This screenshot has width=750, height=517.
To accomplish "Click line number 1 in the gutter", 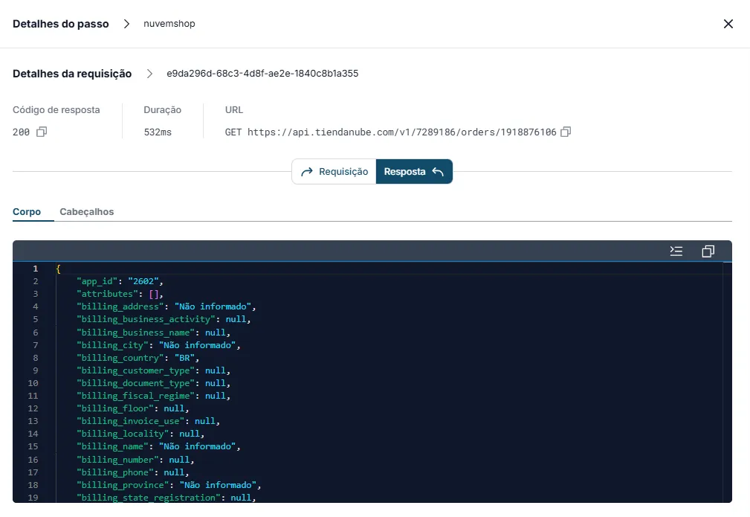I will click(36, 269).
